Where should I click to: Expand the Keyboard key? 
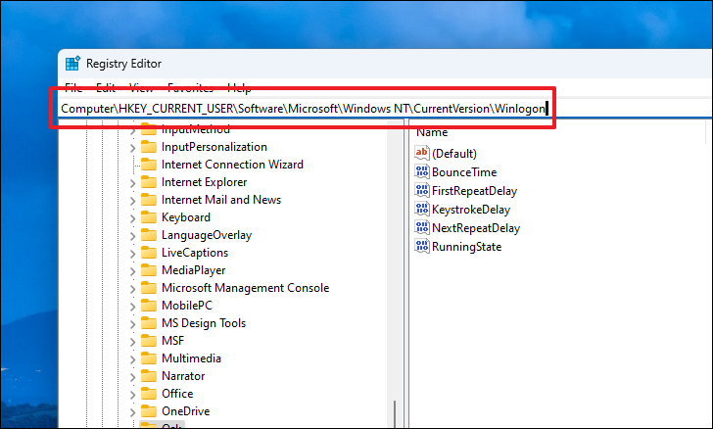(132, 218)
